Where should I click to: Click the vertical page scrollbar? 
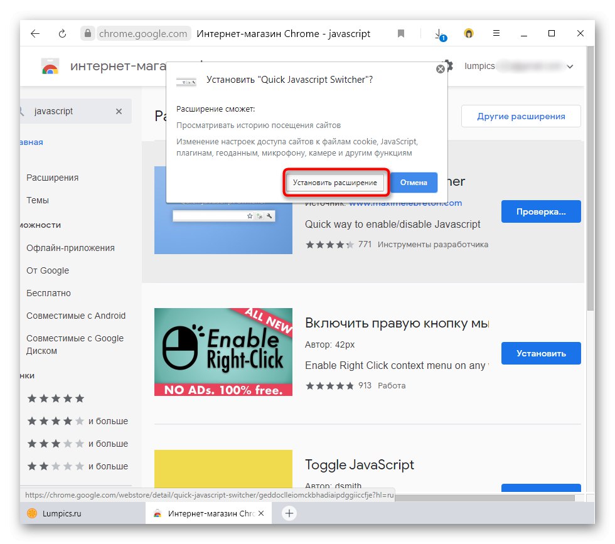[x=590, y=179]
